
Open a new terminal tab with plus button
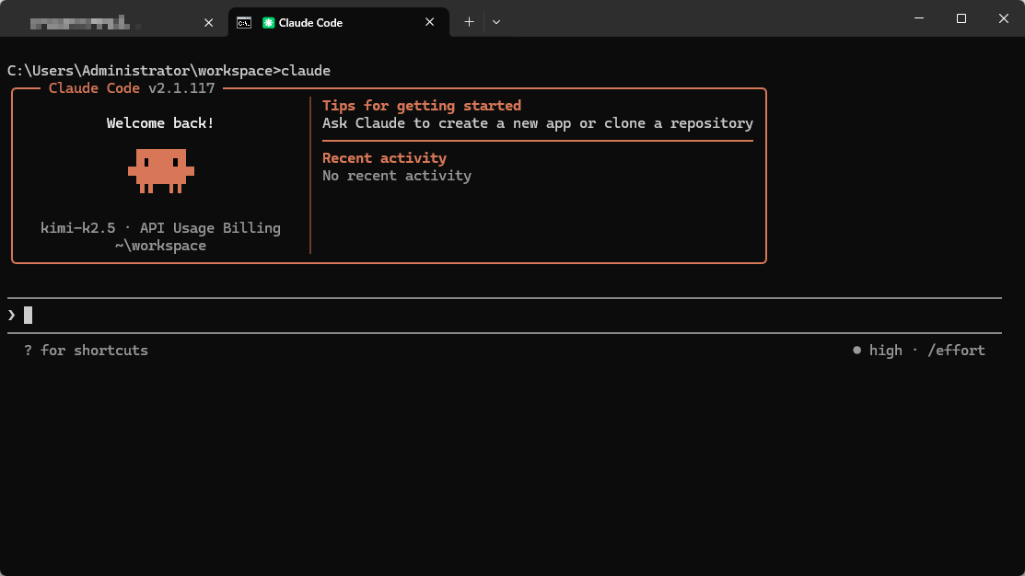(469, 22)
